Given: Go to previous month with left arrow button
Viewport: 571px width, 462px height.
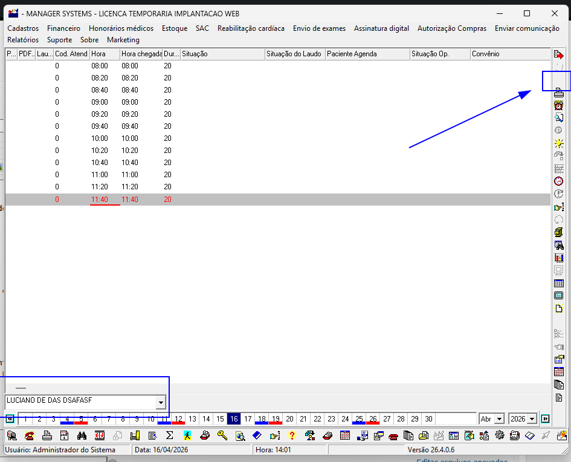Looking at the screenshot, I should point(10,419).
